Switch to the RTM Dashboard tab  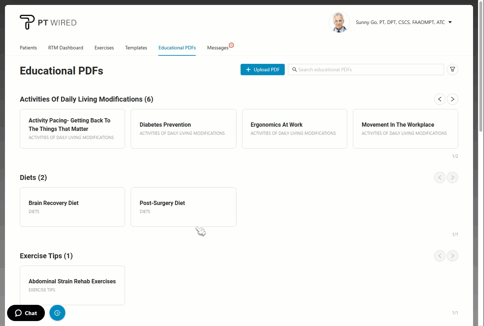tap(66, 48)
